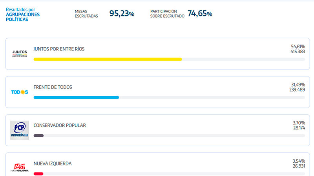
Task: Select the JUNTOS POR ENTRE RÍOS name
Action: (x=59, y=49)
